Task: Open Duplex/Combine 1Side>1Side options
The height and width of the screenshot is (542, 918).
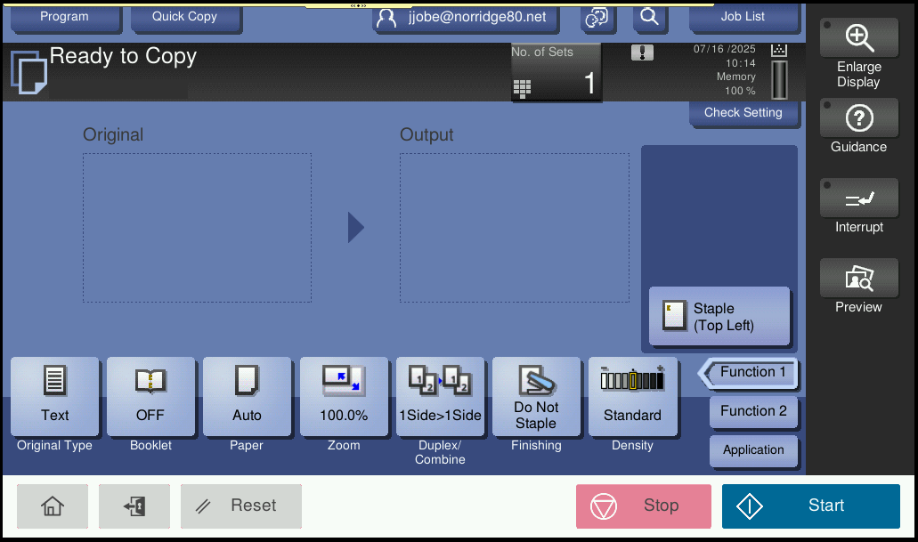Action: point(440,397)
